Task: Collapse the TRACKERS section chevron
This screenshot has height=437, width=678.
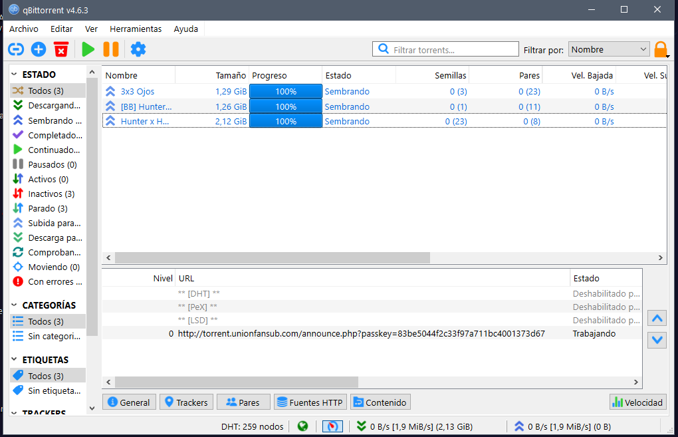Action: (x=14, y=412)
